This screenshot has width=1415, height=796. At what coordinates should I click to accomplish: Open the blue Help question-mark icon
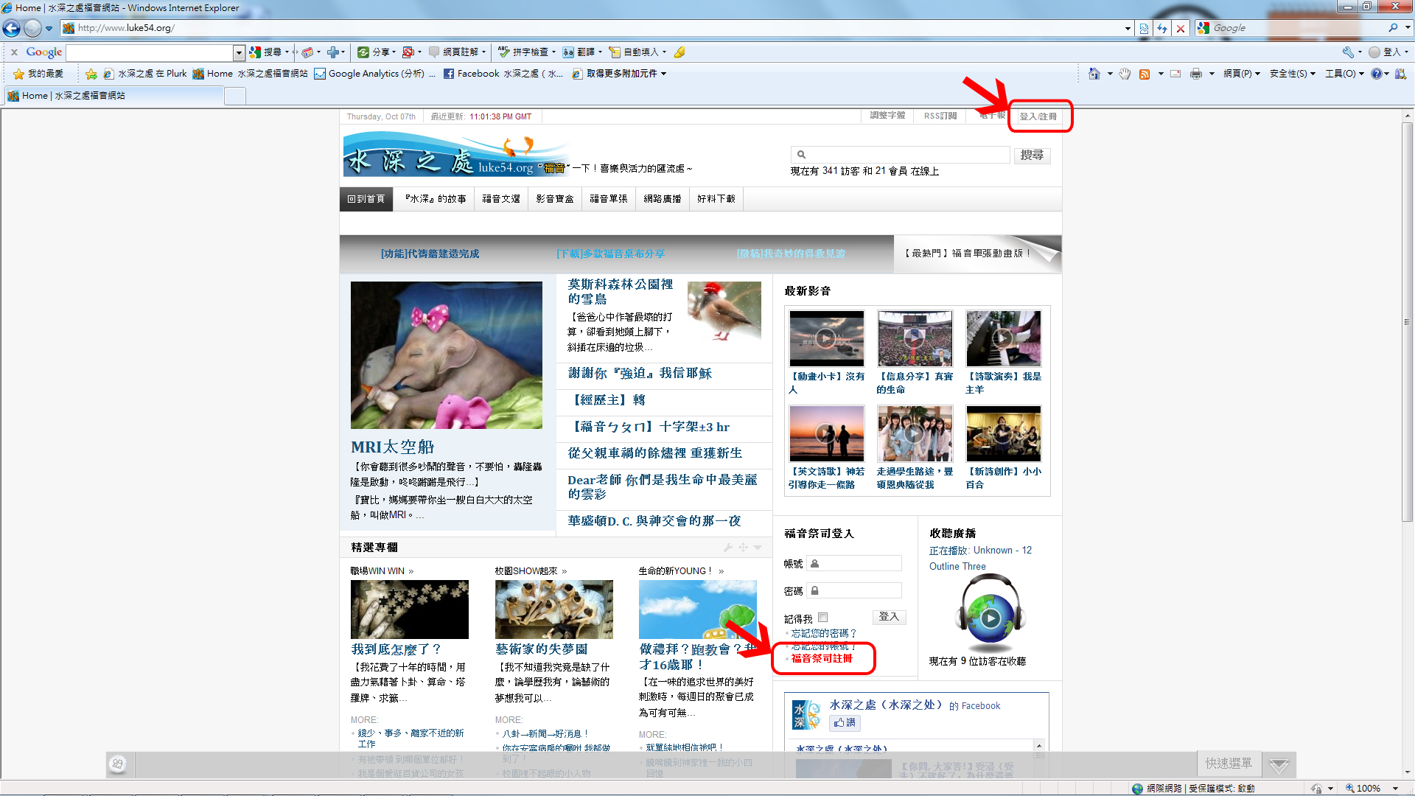pos(1376,74)
